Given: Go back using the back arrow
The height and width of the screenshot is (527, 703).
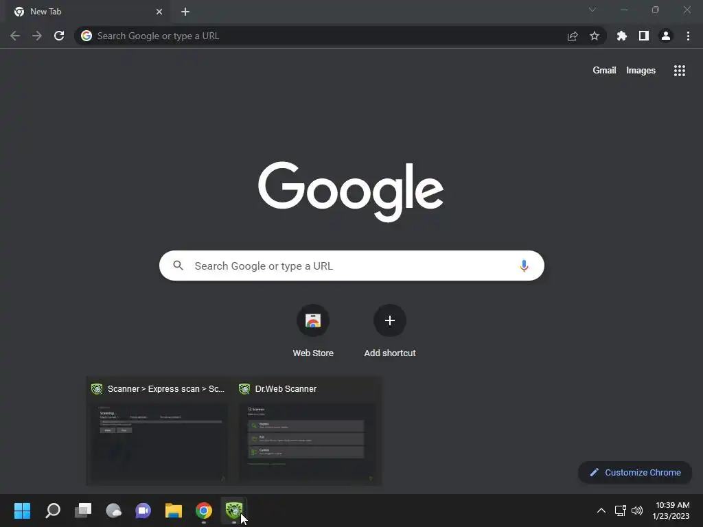Looking at the screenshot, I should point(15,36).
